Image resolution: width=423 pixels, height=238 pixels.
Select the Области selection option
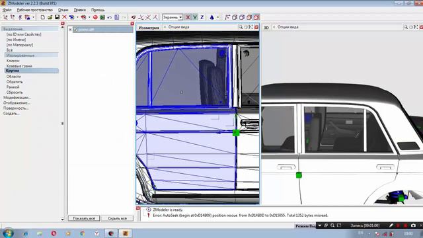13,77
